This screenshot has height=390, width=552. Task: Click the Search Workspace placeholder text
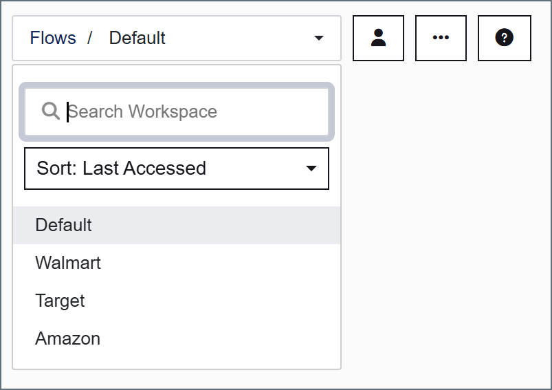142,111
